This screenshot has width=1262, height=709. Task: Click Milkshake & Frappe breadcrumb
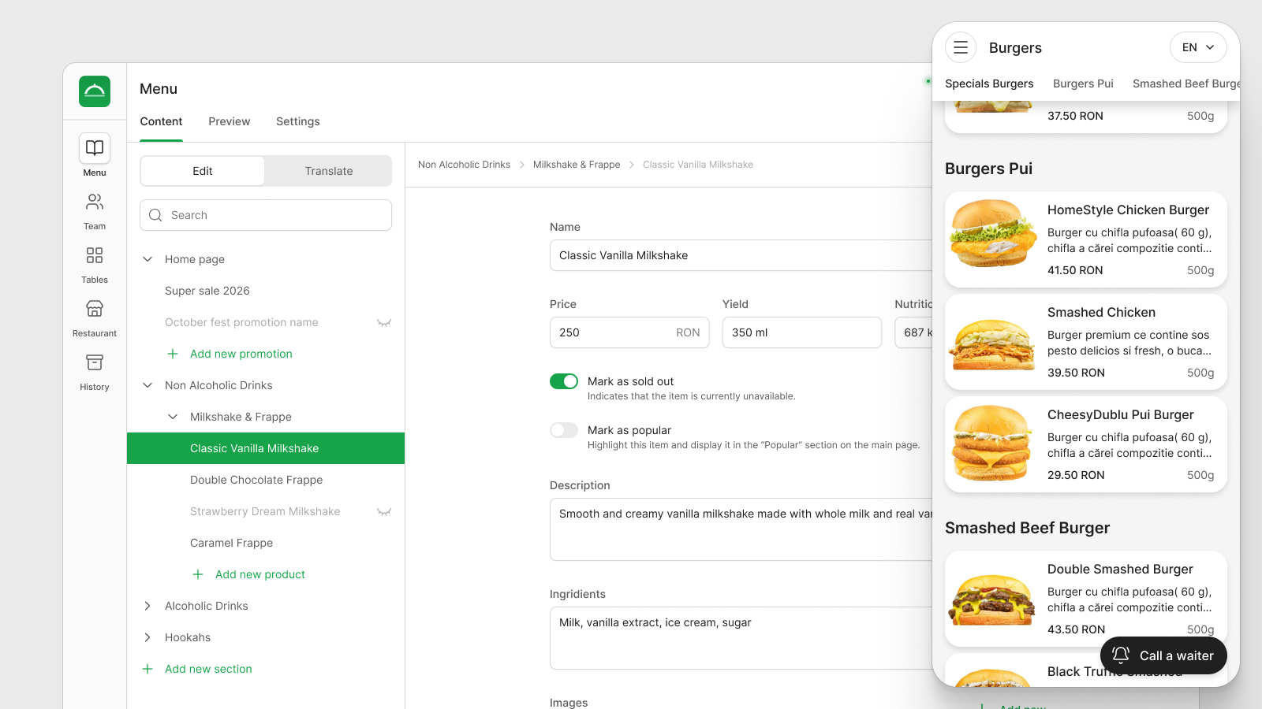(x=577, y=165)
